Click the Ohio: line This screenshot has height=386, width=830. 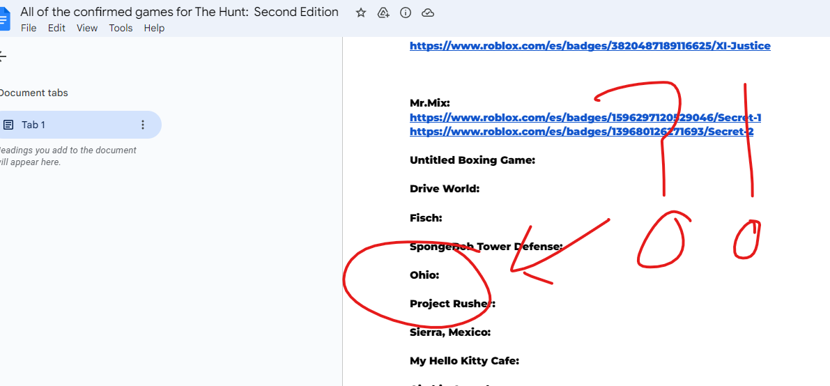[424, 275]
